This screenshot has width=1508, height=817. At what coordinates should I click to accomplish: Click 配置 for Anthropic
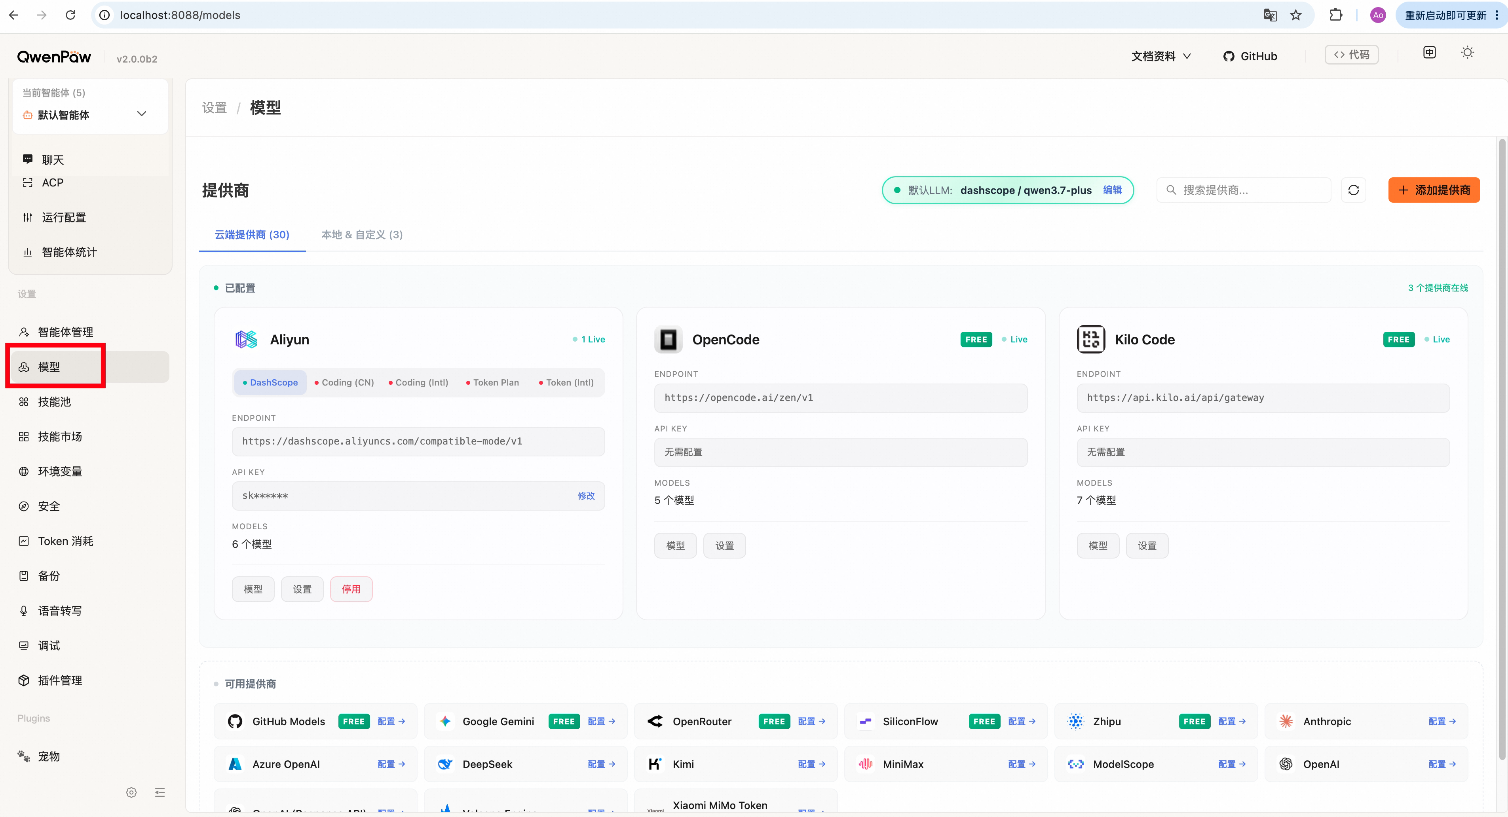click(x=1442, y=722)
